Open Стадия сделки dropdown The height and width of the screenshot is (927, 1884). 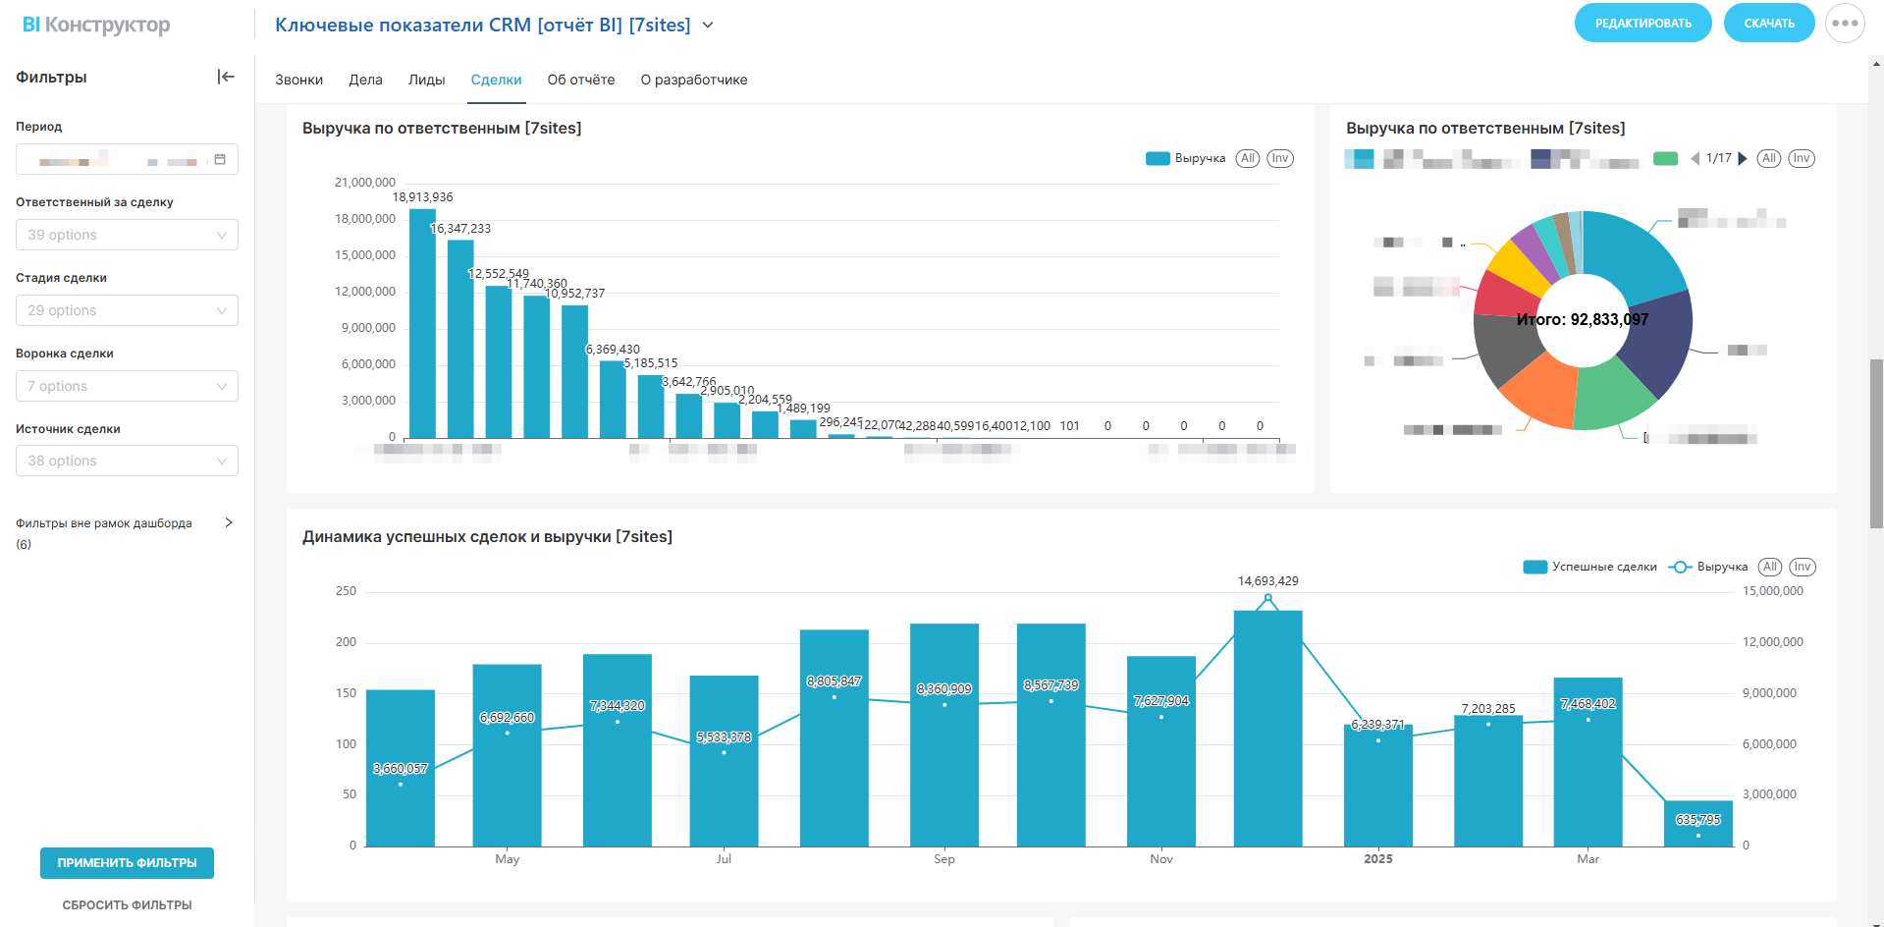127,310
